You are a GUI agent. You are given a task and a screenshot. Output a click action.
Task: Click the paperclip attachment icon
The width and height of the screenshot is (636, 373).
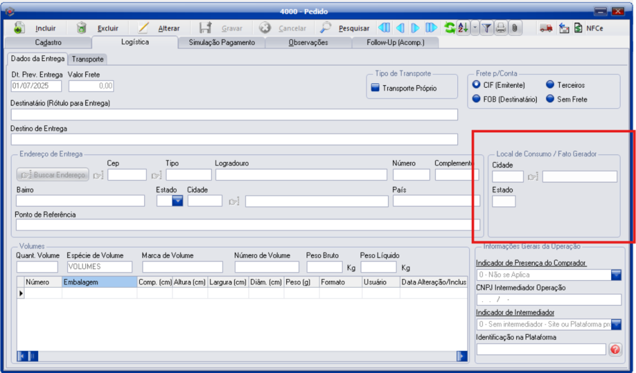pos(514,28)
